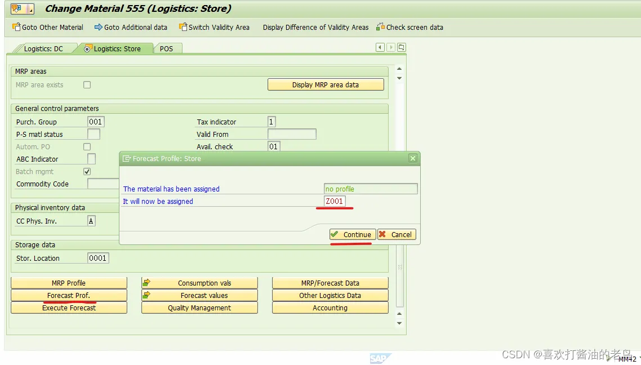Click the top scroll up arrow of the panel
Screen dimensions: 641x365
(399, 69)
